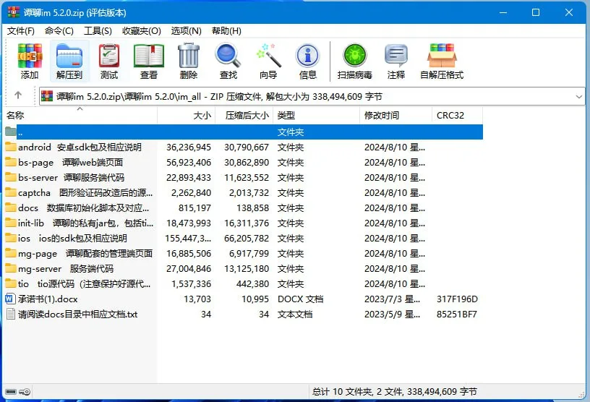The height and width of the screenshot is (402, 590).
Task: Select the tio source code folder row
Action: tap(244, 284)
